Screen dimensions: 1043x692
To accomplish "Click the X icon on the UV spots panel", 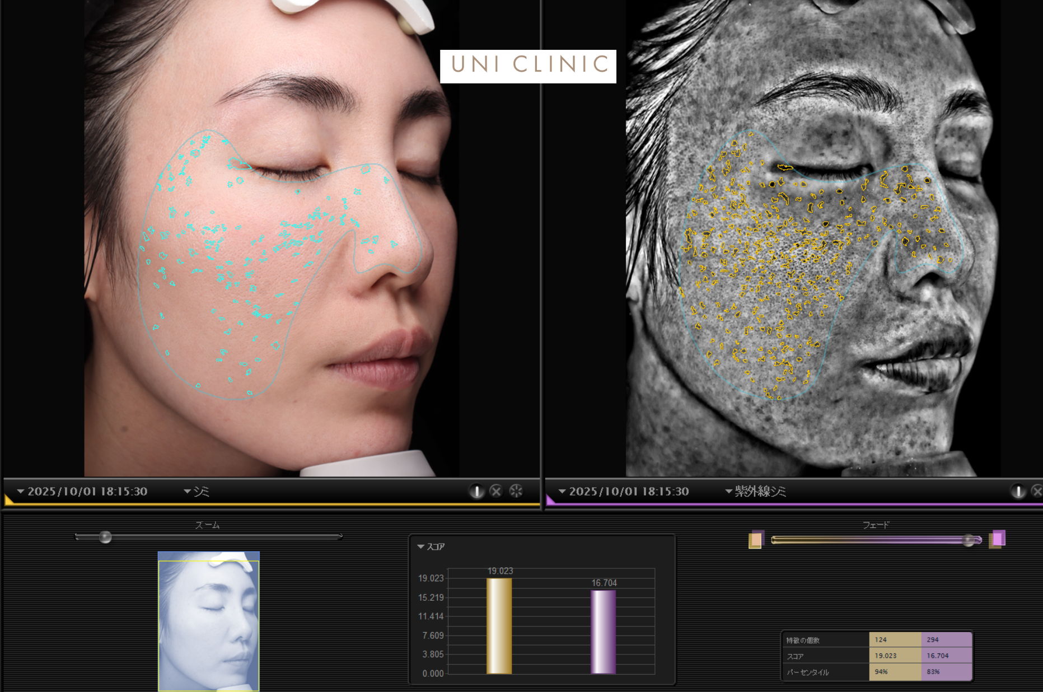I will tap(1037, 491).
